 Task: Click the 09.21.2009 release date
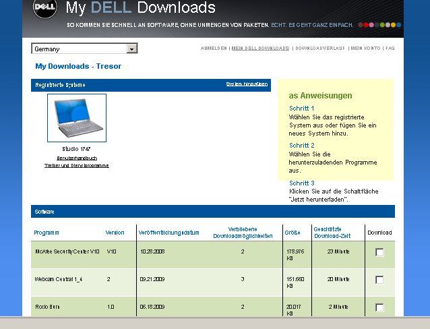pos(152,279)
